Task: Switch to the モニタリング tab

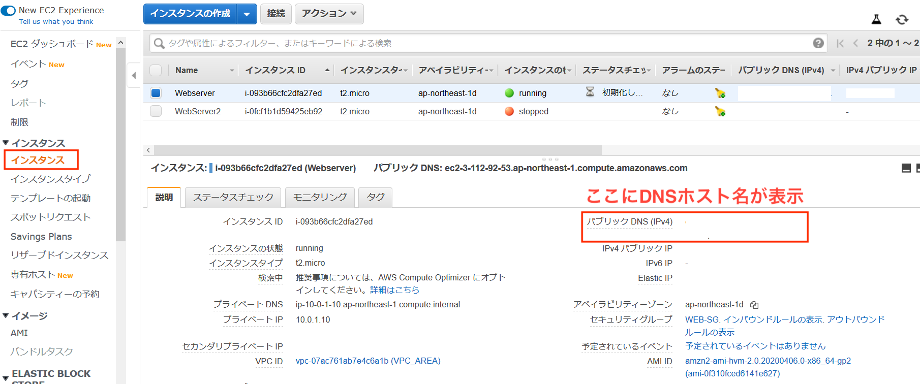Action: (x=320, y=197)
